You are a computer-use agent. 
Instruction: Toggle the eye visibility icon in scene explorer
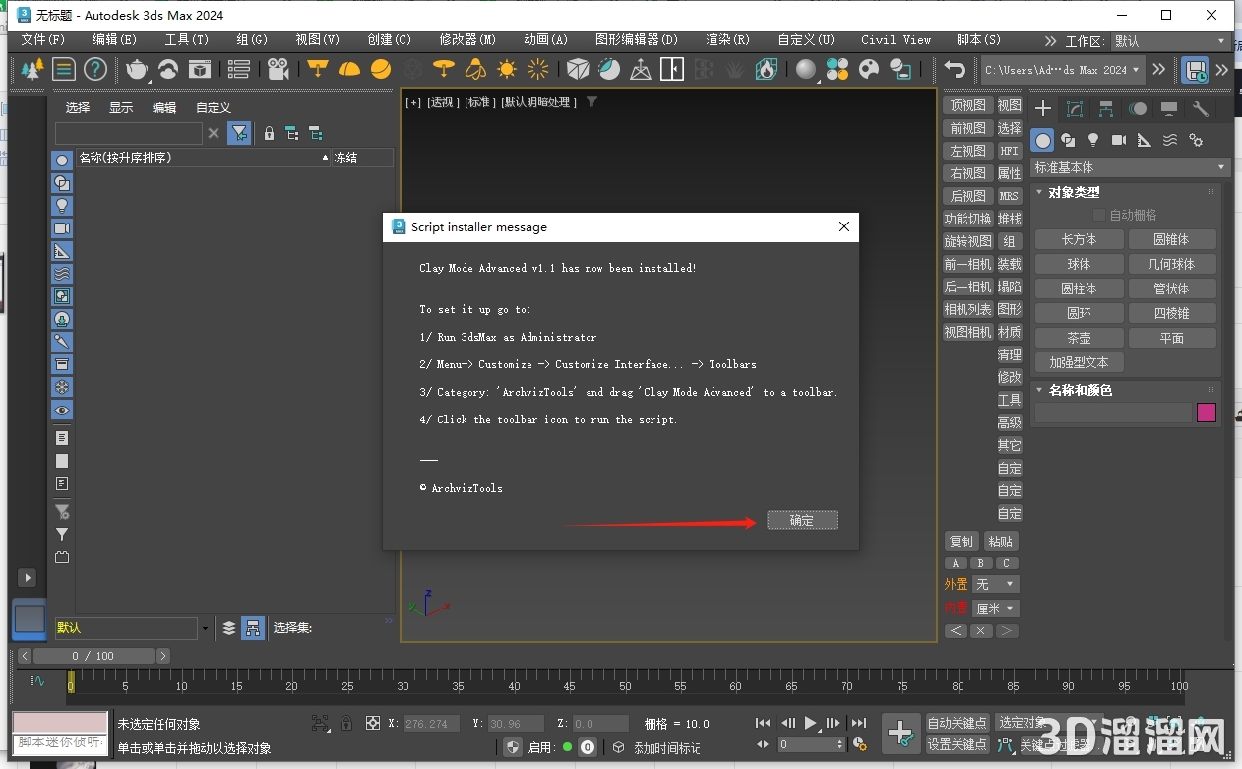(62, 410)
